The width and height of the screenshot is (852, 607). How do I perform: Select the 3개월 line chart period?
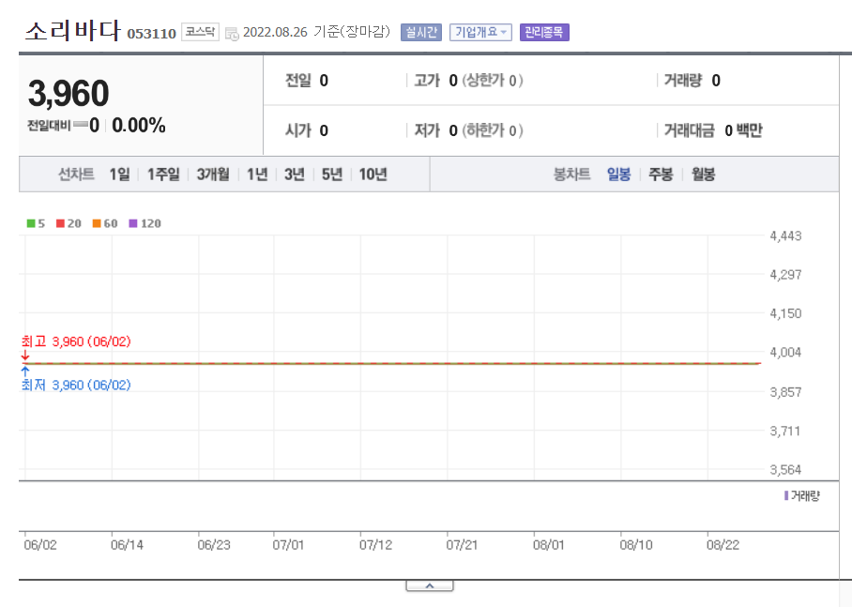[x=212, y=175]
